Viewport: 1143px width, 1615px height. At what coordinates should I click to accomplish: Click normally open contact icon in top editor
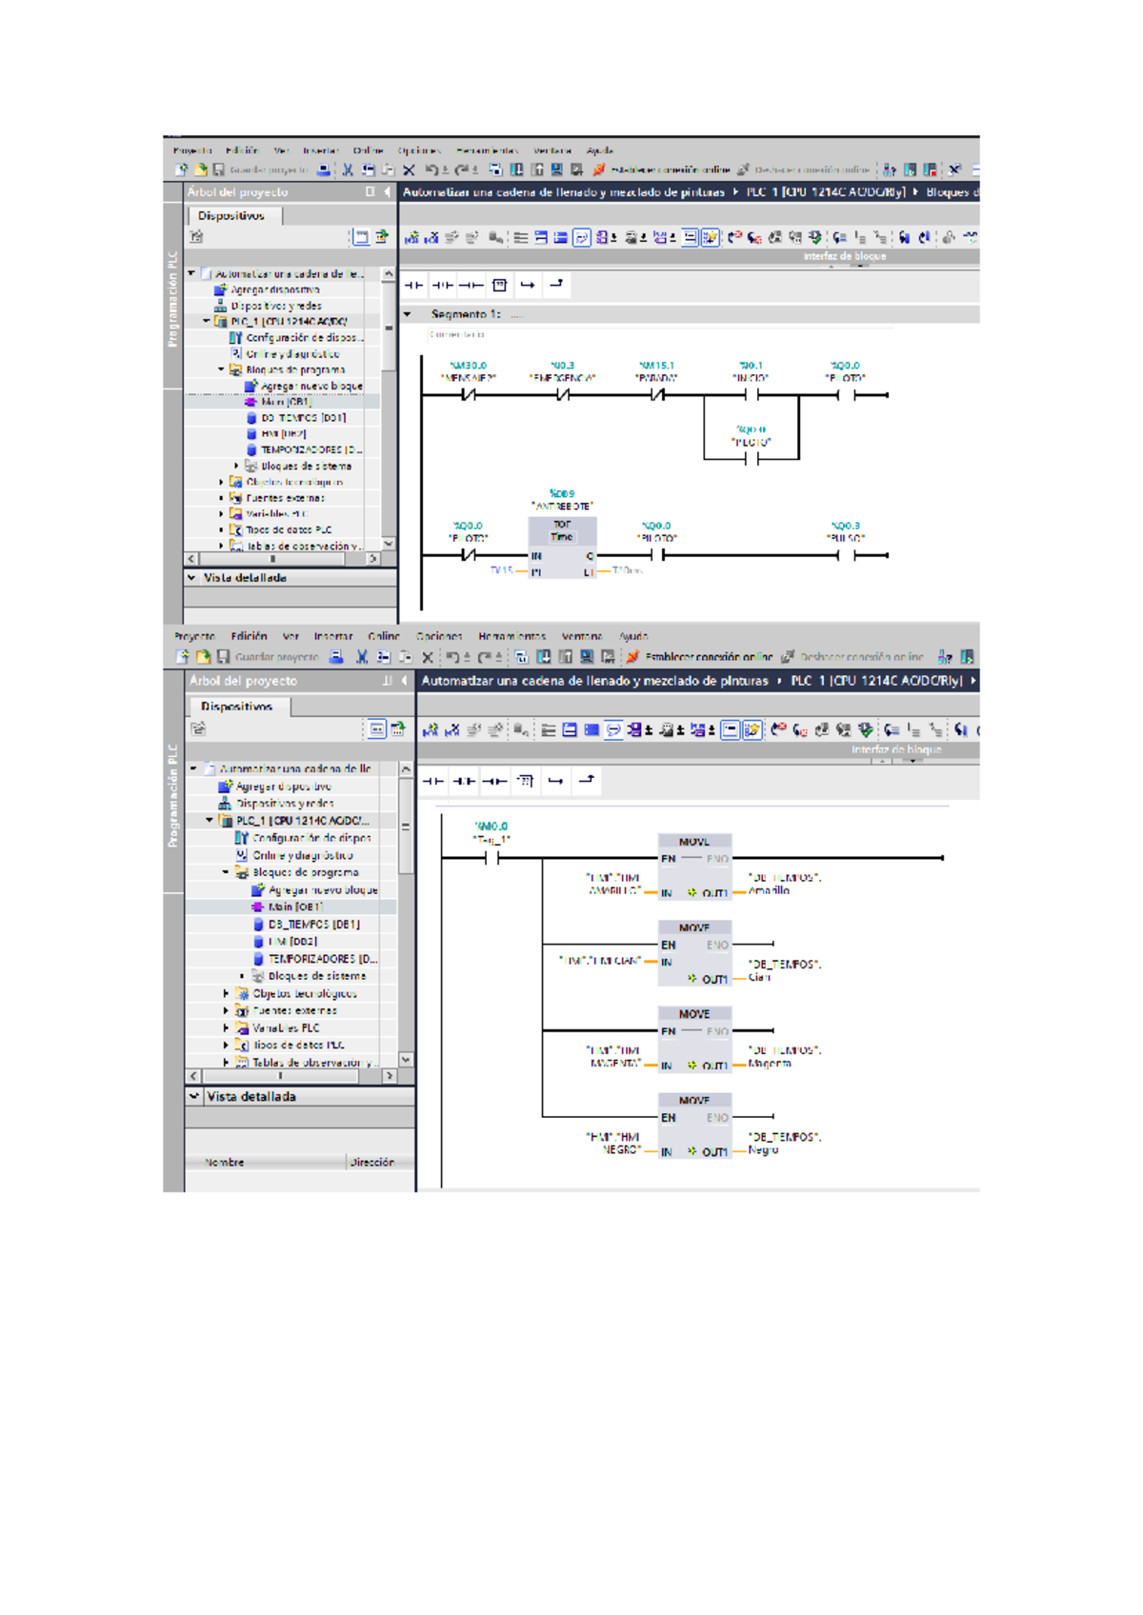(x=413, y=285)
